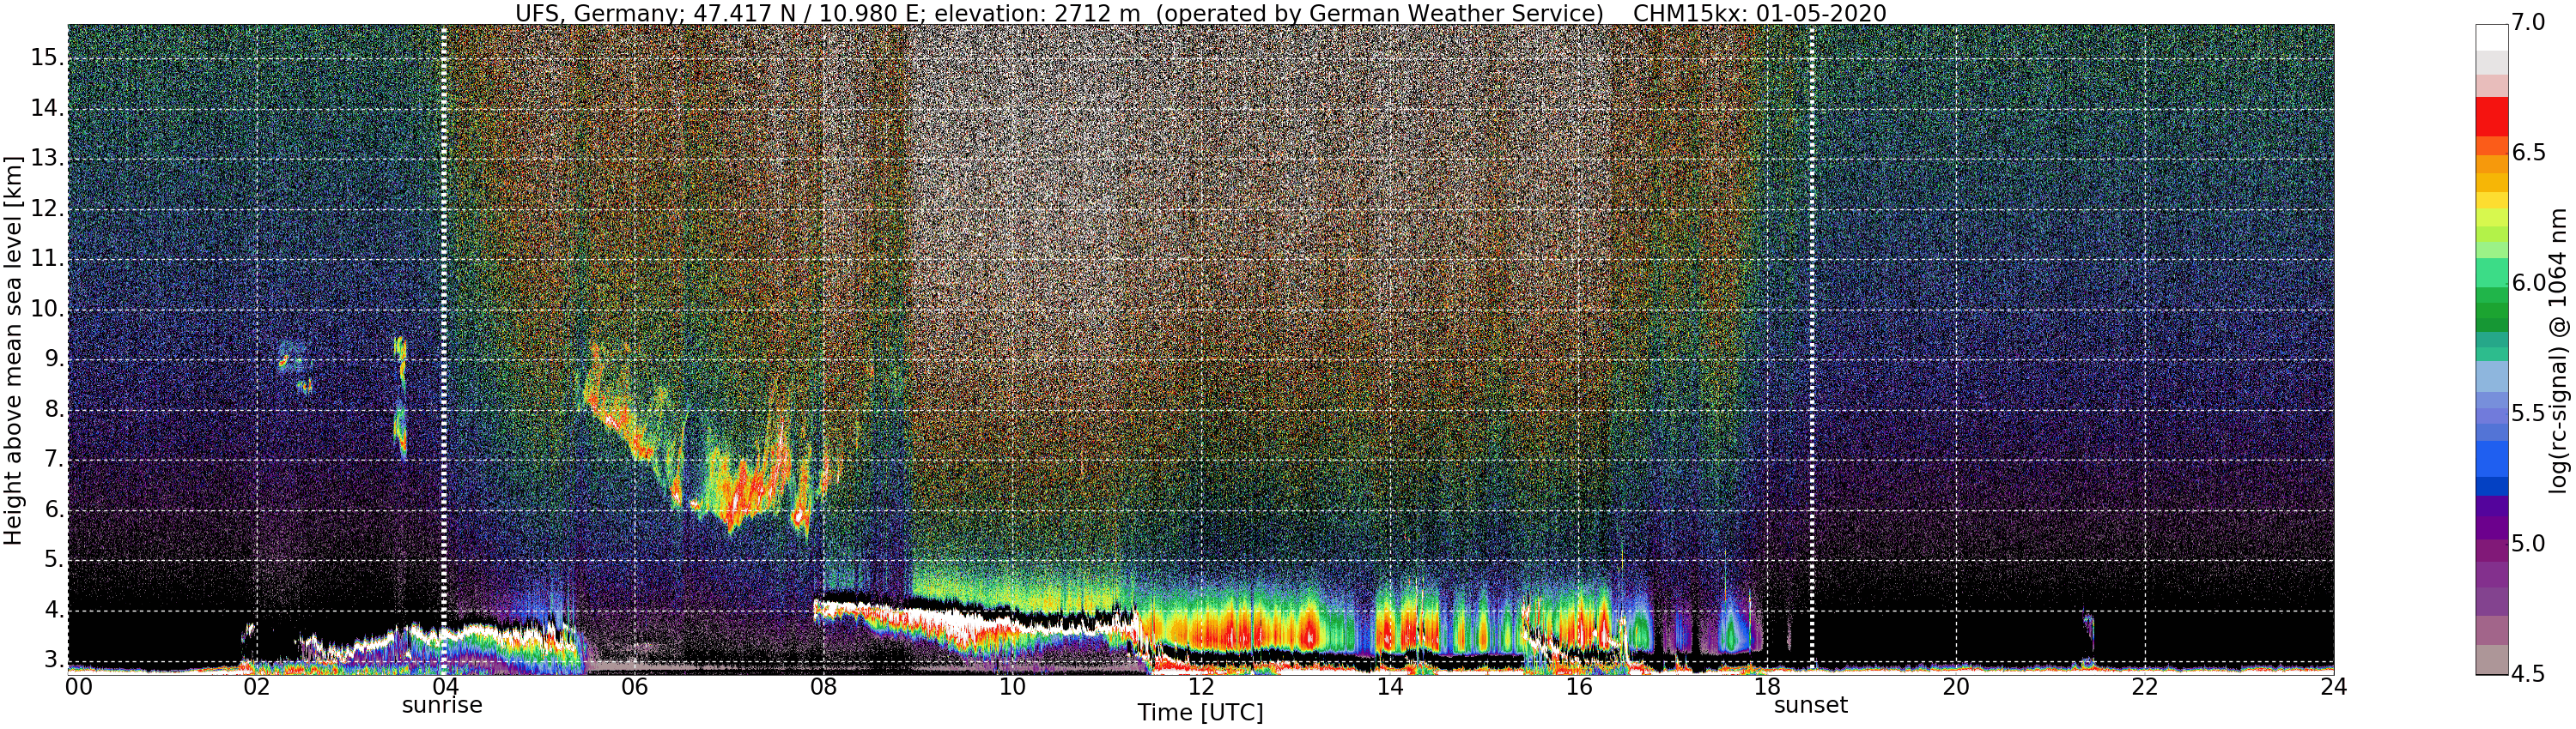
Task: Click the colorbar value '5.5'
Action: coord(2528,413)
